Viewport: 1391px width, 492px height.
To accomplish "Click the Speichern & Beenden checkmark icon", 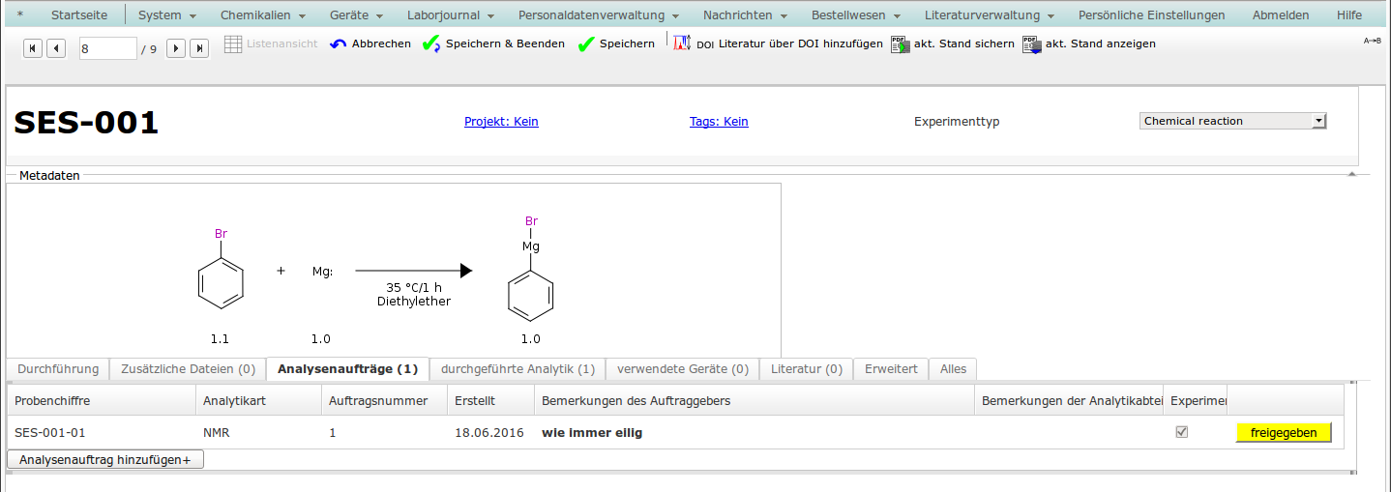I will 431,44.
